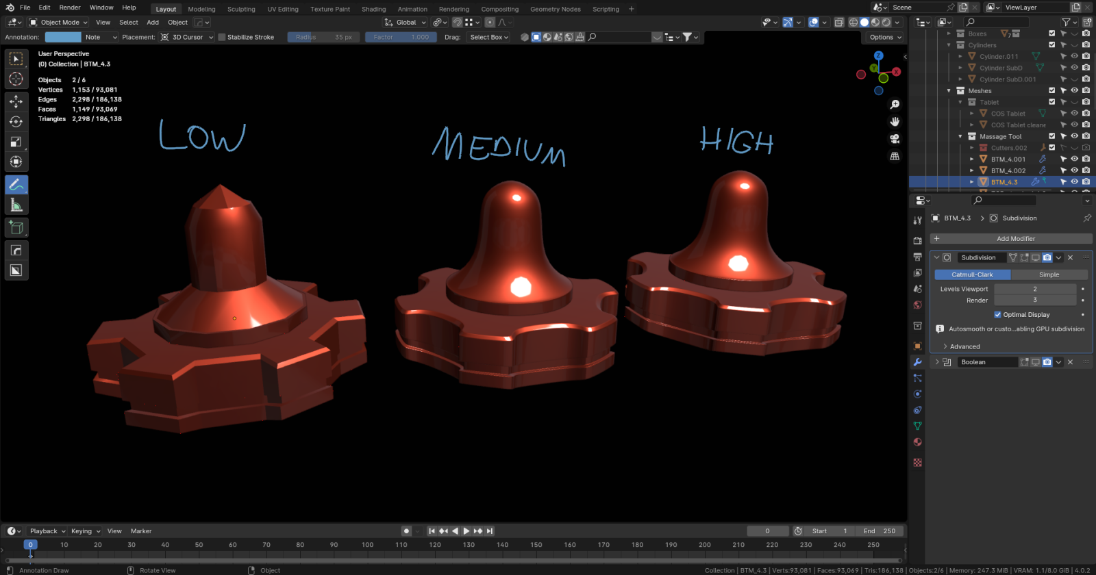Image resolution: width=1096 pixels, height=575 pixels.
Task: Select the Rotate tool
Action: 16,122
